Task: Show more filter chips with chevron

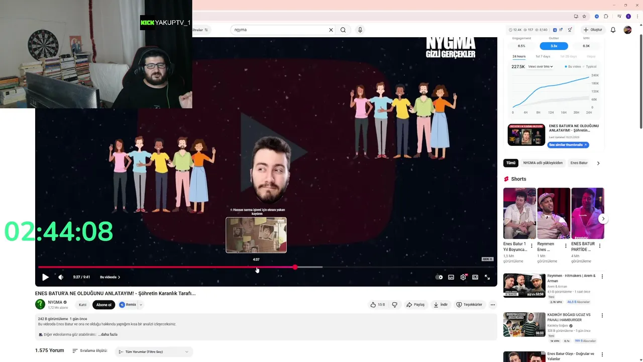Action: pos(598,163)
